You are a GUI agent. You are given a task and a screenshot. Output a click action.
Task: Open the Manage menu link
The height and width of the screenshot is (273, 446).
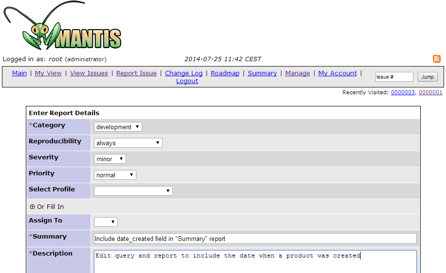click(x=297, y=73)
